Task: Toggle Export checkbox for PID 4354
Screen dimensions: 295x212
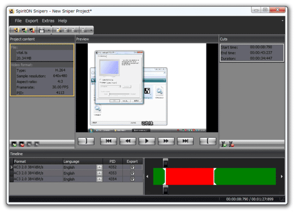Action: pyautogui.click(x=132, y=179)
